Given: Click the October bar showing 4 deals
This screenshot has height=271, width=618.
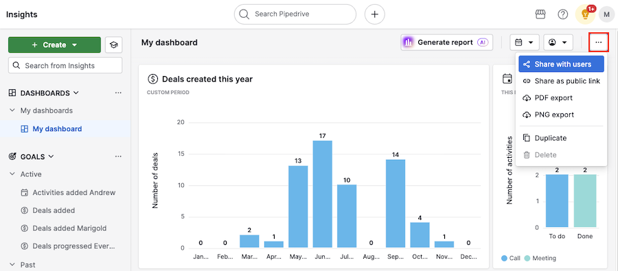Looking at the screenshot, I should coord(420,235).
